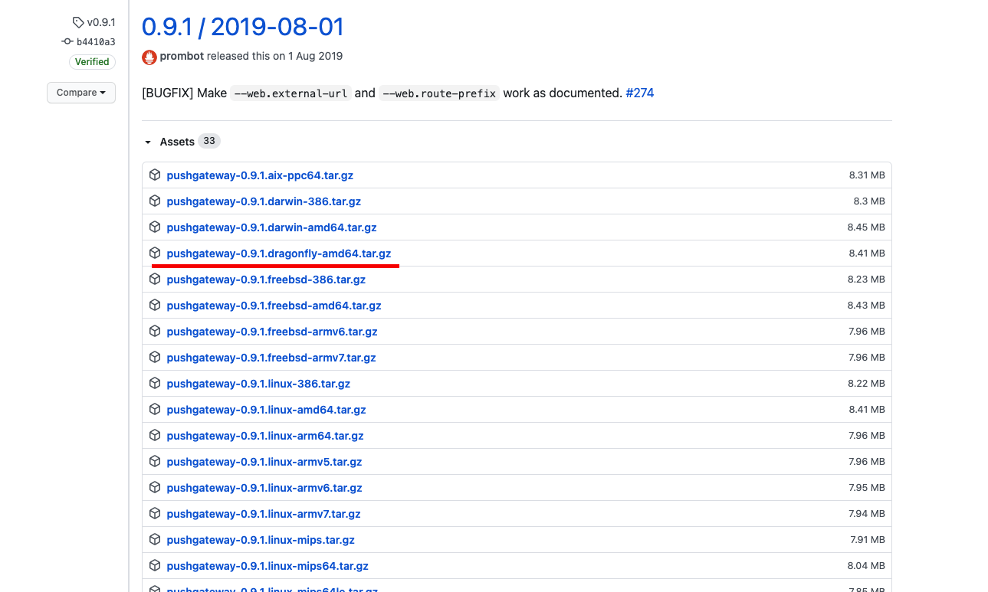The width and height of the screenshot is (988, 592).
Task: Click package icon for freebsd-386 asset
Action: 155,279
